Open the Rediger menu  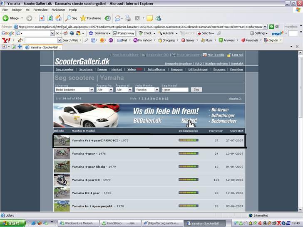(17, 10)
